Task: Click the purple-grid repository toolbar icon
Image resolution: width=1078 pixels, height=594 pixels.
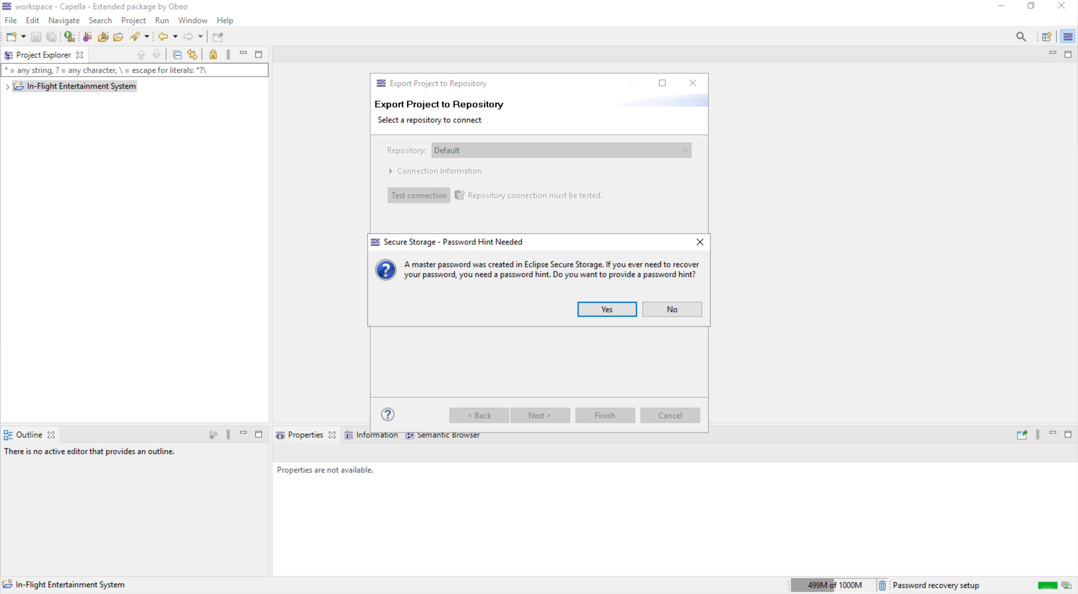Action: (x=87, y=37)
